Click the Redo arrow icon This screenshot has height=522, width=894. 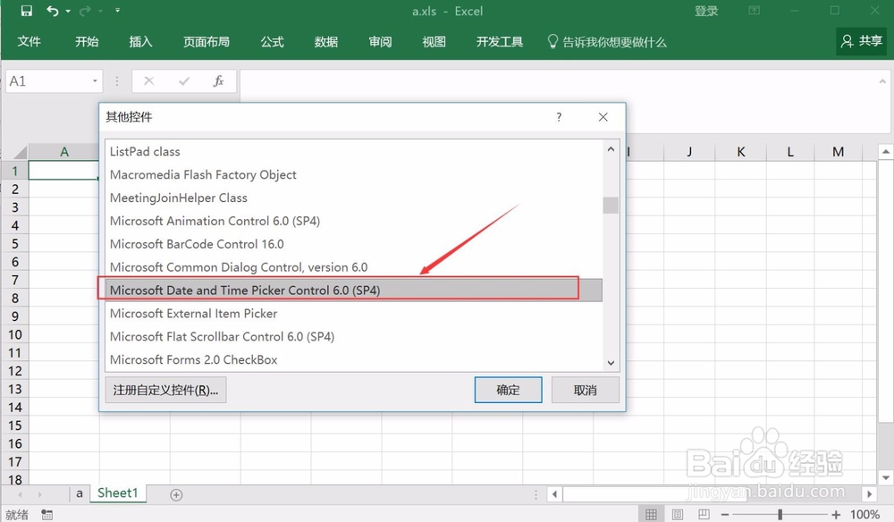pos(85,11)
